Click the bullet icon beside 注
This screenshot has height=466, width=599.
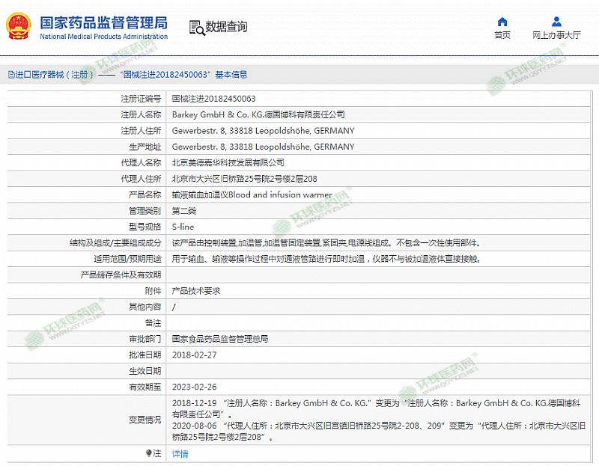pyautogui.click(x=148, y=453)
